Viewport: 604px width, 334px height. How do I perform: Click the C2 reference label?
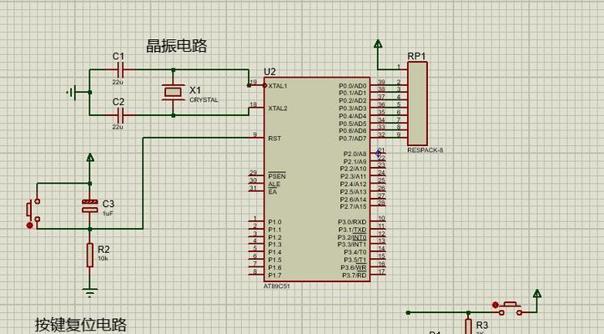(118, 102)
